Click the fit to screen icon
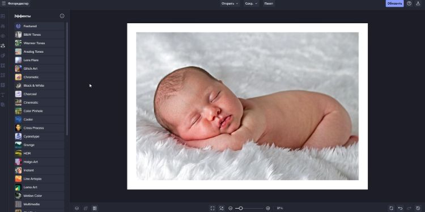This screenshot has width=425, height=212. (x=222, y=208)
